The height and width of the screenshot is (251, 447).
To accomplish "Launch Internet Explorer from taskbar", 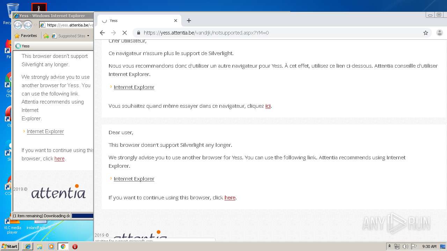I will (28, 246).
